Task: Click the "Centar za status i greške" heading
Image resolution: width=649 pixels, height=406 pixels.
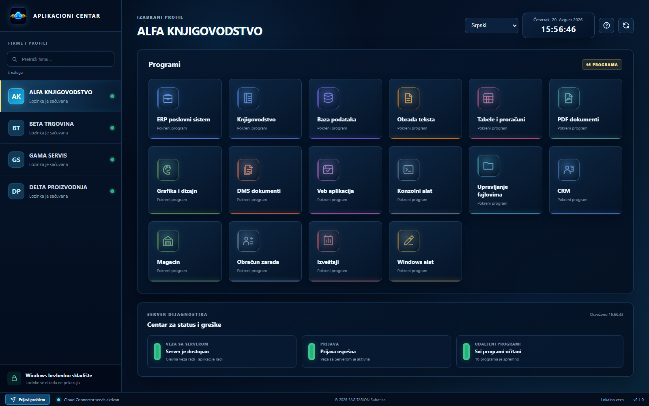Action: 184,325
